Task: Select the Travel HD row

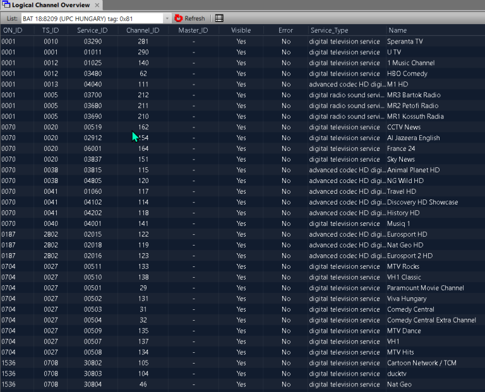Action: 242,191
